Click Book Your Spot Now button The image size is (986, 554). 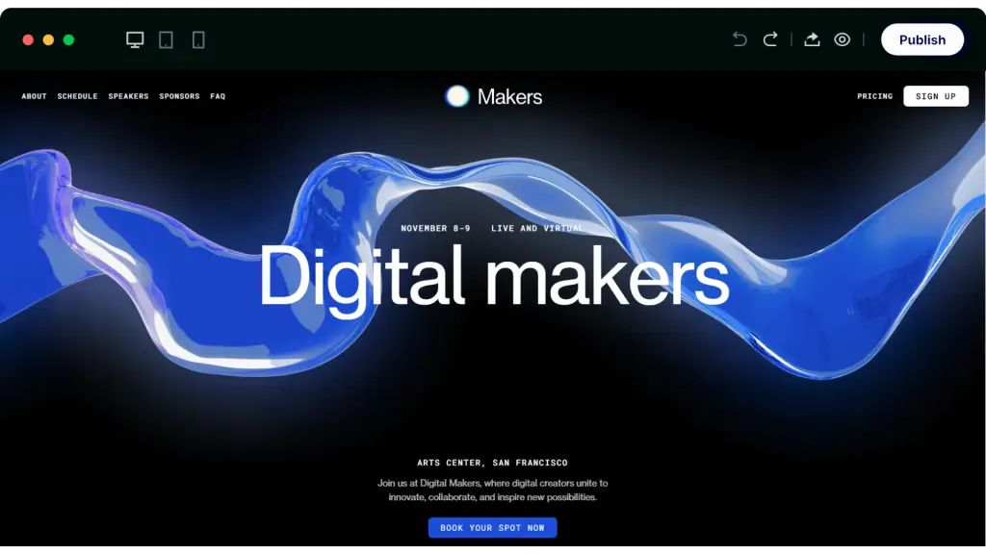click(x=492, y=528)
